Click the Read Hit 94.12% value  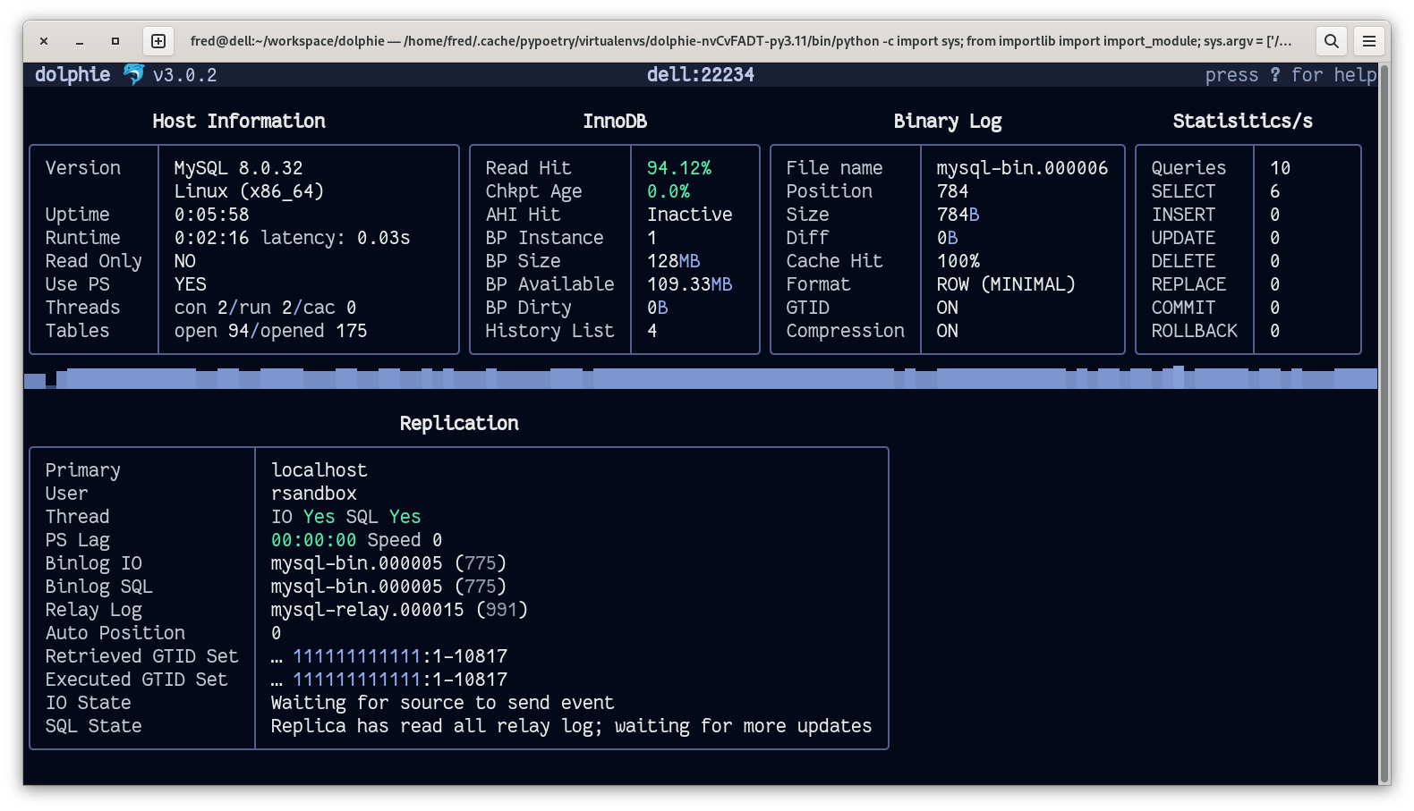[x=678, y=168]
